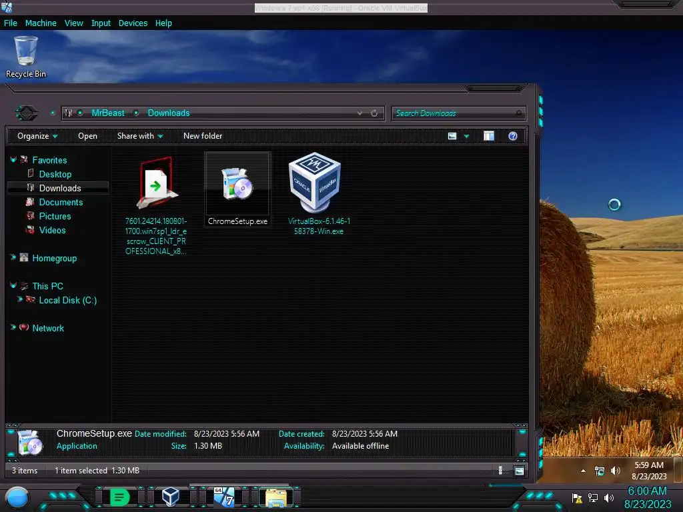Screen dimensions: 683x512
Task: Click the explorer back navigation button
Action: [x=27, y=113]
